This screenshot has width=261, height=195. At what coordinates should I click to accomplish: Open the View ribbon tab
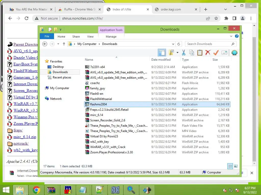click(x=90, y=37)
